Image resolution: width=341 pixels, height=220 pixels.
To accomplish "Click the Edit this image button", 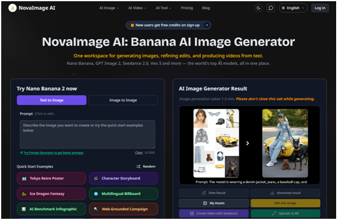I will [x=285, y=203].
